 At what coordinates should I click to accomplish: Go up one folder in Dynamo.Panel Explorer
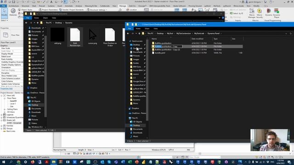139,33
